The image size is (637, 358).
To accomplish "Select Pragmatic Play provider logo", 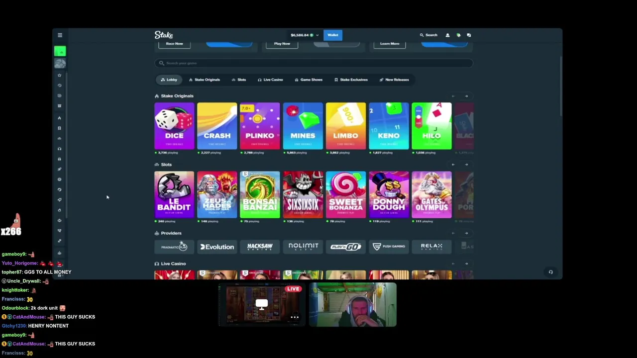I will [x=174, y=247].
